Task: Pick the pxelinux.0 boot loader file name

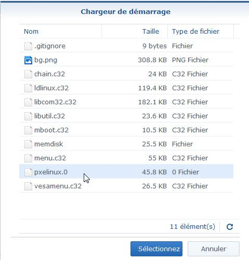Action: [51, 172]
